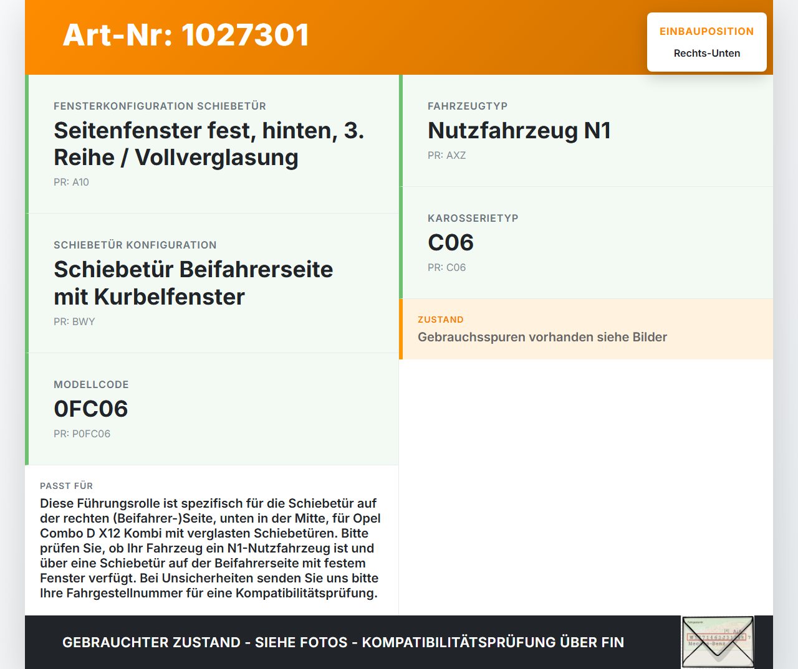Click the 'PASST FÜR' label
The image size is (798, 669).
[x=66, y=486]
